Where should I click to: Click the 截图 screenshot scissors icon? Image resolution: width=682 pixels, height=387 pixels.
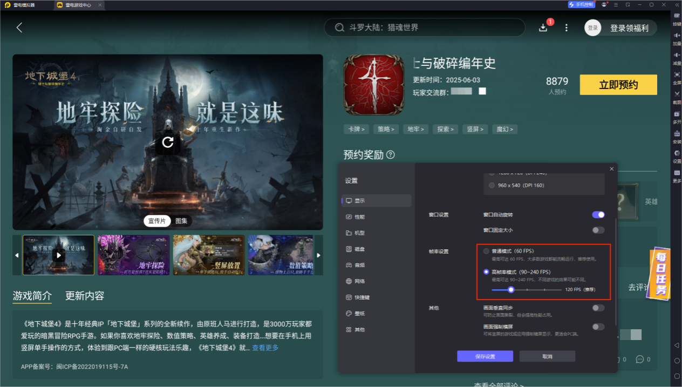click(x=677, y=97)
